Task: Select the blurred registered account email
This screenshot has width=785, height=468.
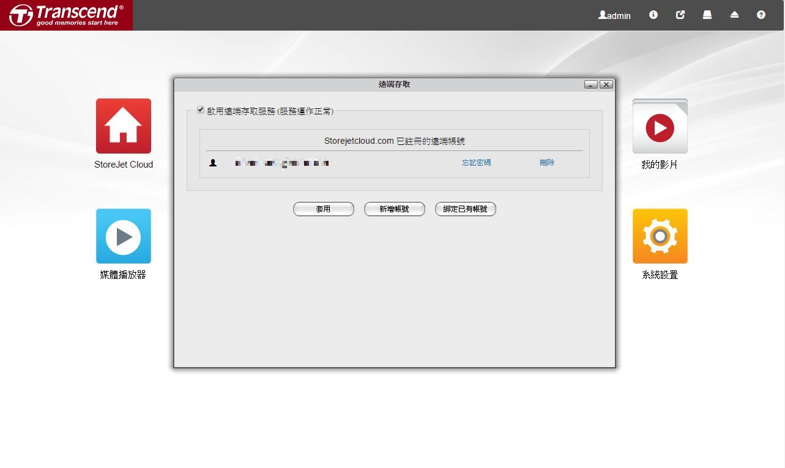Action: tap(282, 163)
